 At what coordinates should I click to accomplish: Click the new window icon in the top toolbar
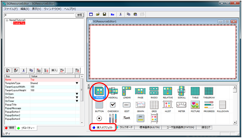[x=91, y=14]
